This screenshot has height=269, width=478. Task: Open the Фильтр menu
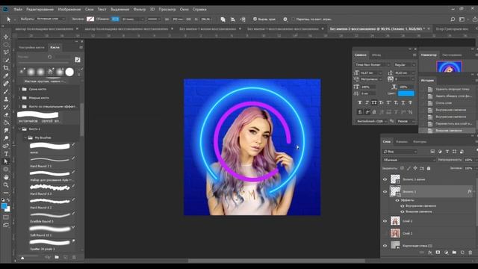click(140, 10)
